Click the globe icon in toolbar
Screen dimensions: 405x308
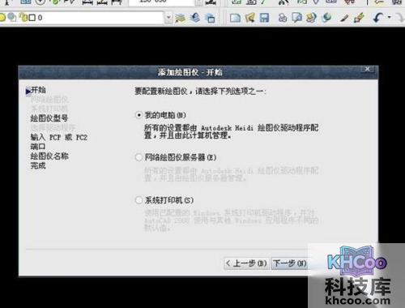[x=326, y=18]
